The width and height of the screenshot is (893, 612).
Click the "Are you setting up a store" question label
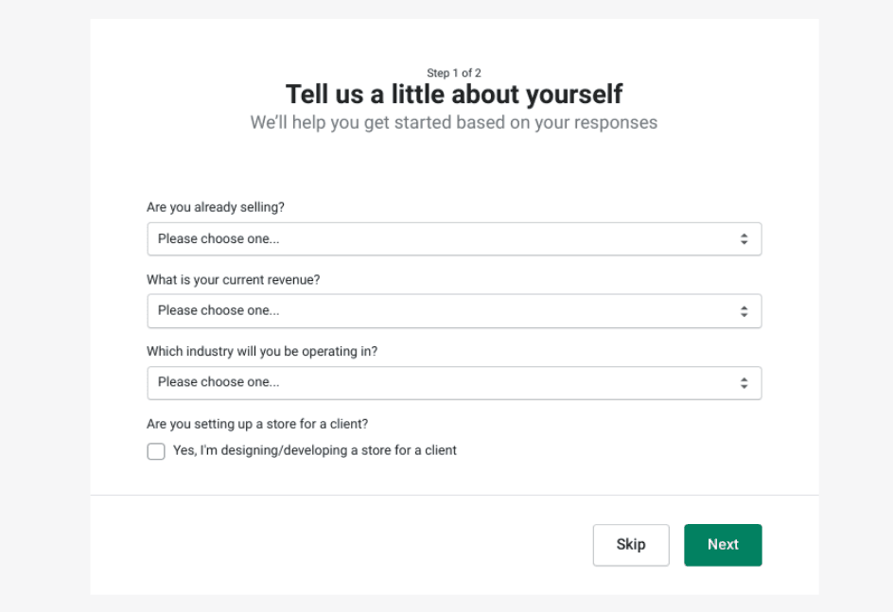[257, 425]
